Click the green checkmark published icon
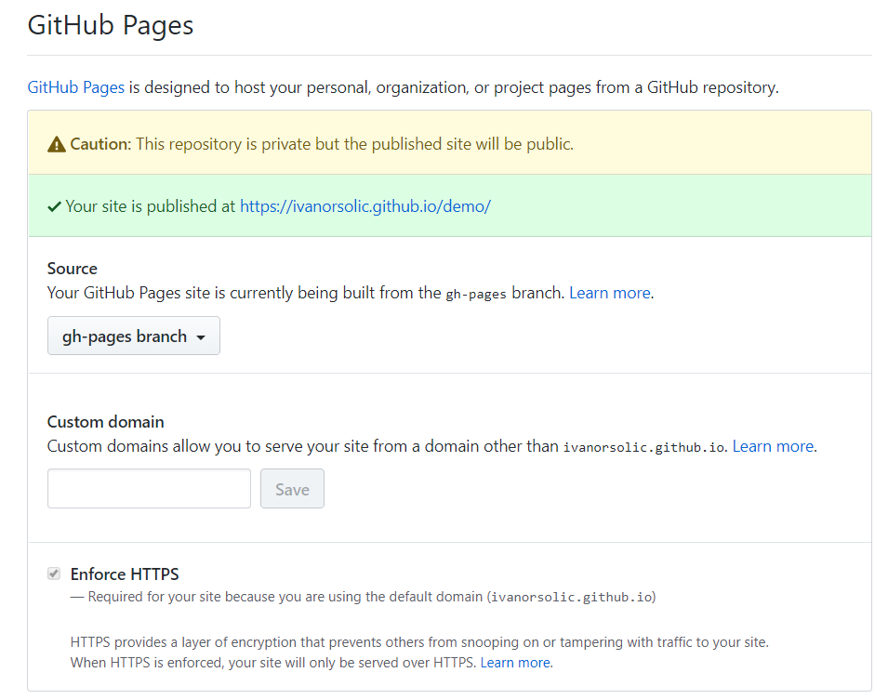The width and height of the screenshot is (888, 699). click(x=54, y=206)
